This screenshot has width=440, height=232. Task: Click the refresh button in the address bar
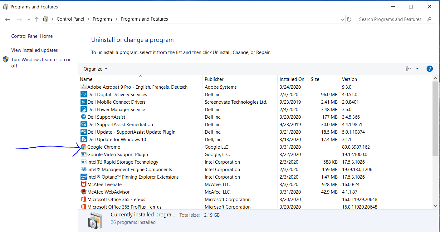click(x=349, y=19)
